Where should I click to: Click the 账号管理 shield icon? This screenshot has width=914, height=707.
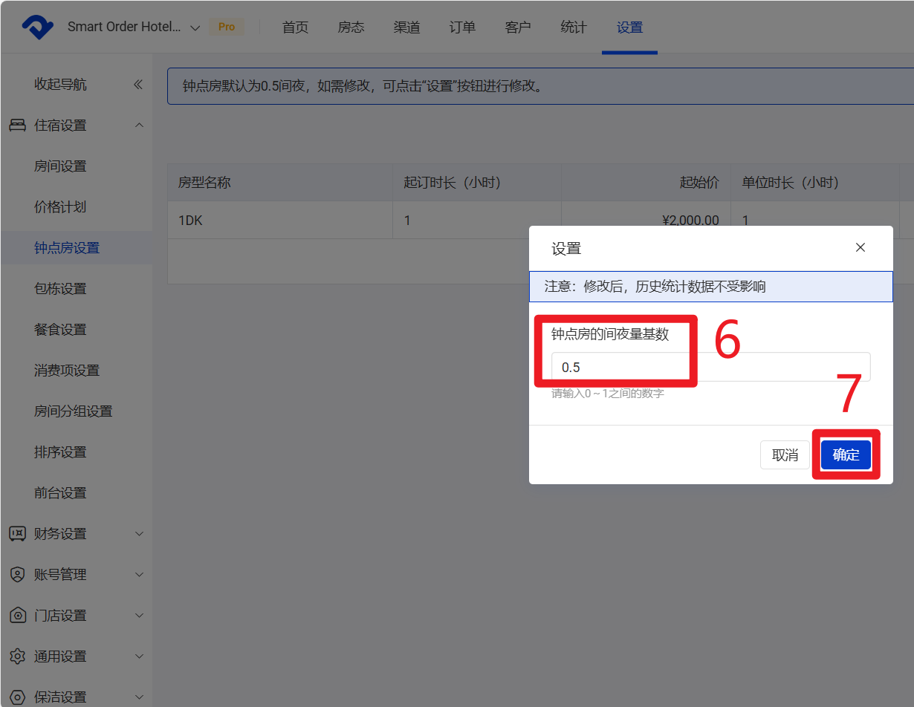pyautogui.click(x=17, y=575)
